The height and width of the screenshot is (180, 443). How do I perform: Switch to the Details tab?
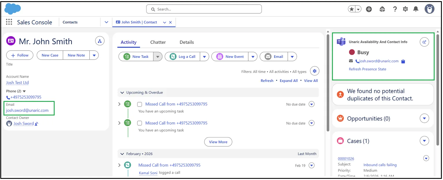click(187, 42)
